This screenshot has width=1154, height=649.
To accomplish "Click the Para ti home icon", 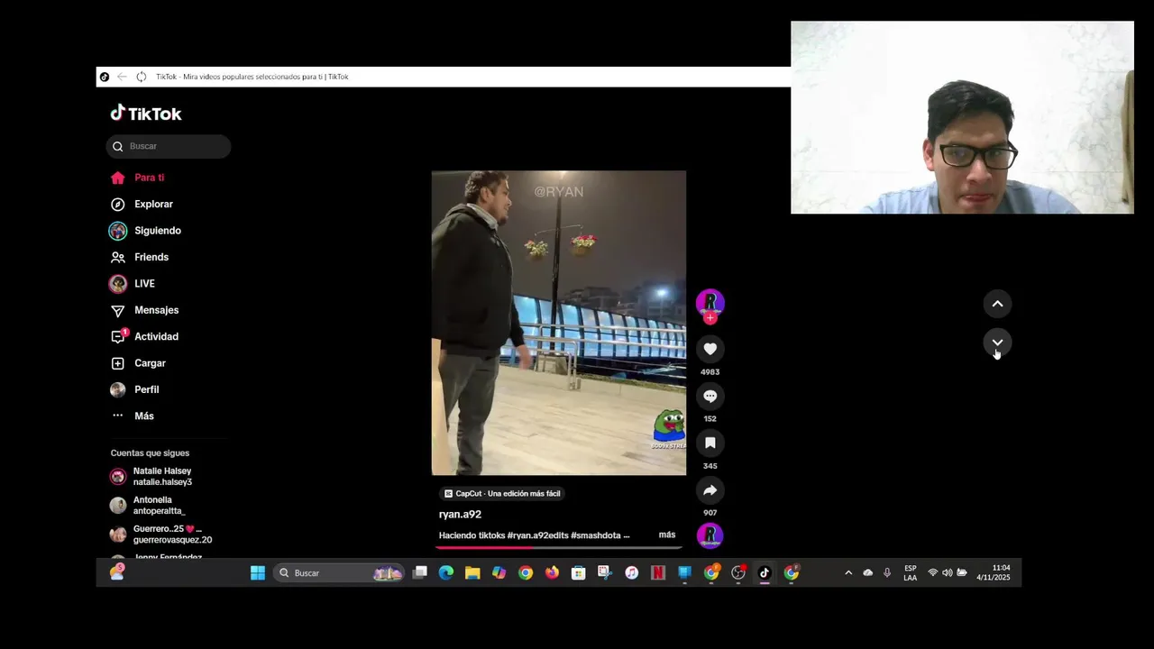I will click(x=117, y=178).
